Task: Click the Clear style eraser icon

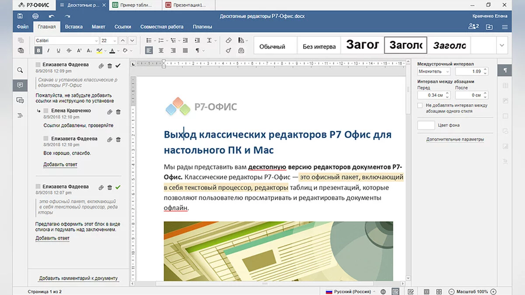Action: [x=228, y=40]
